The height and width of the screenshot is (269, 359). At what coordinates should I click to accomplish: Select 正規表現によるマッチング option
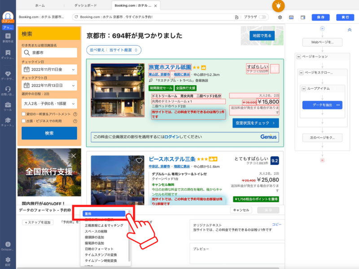104,226
